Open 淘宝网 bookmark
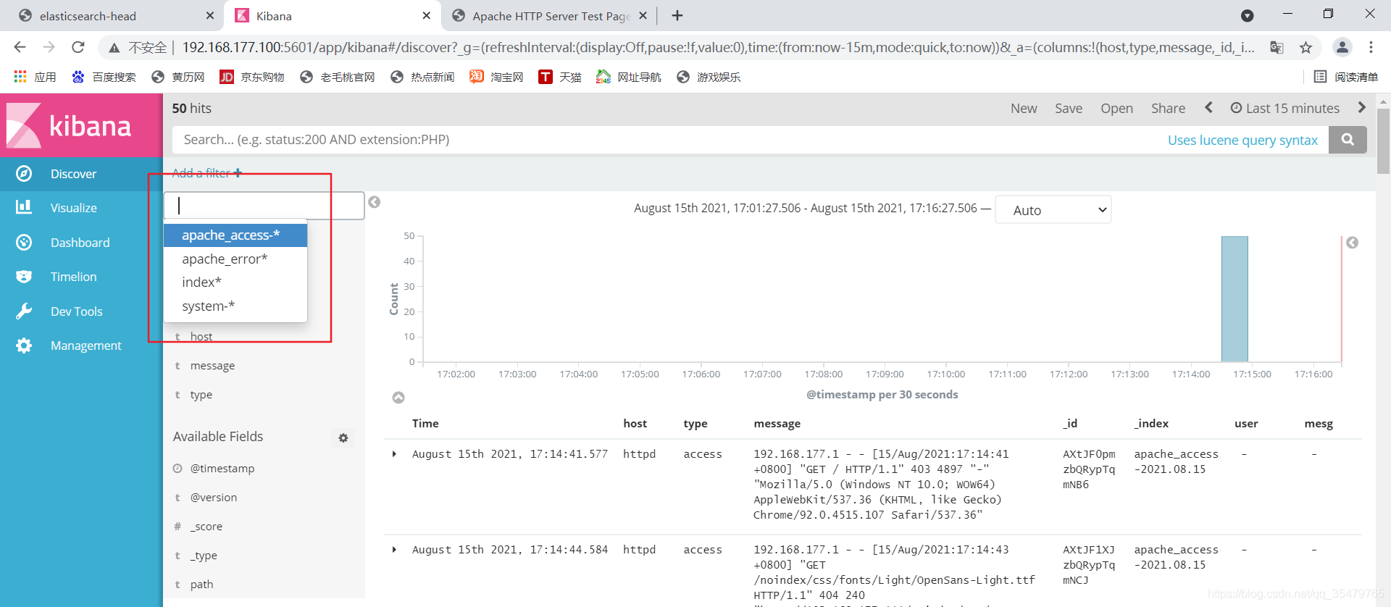1391x607 pixels. click(496, 77)
